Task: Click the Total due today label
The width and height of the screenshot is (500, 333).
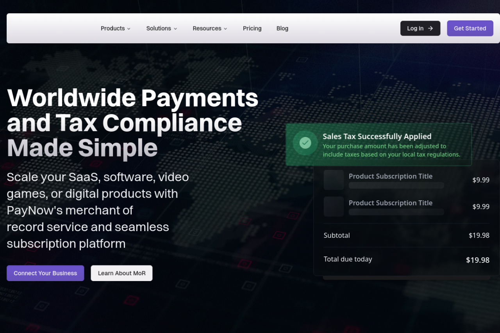Action: [x=348, y=259]
